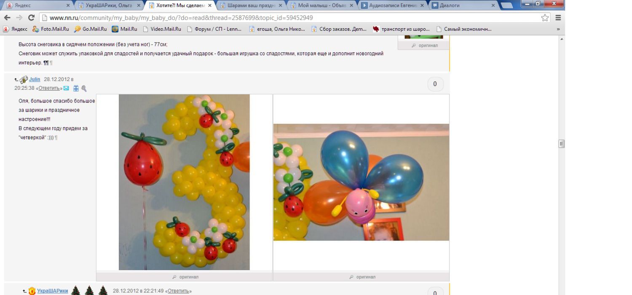Show hidden bookmarks overflow chevron

(558, 29)
